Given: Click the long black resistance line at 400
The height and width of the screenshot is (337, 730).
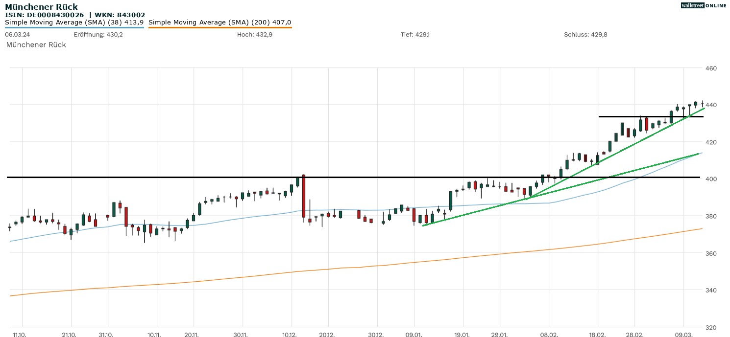Looking at the screenshot, I should [353, 177].
